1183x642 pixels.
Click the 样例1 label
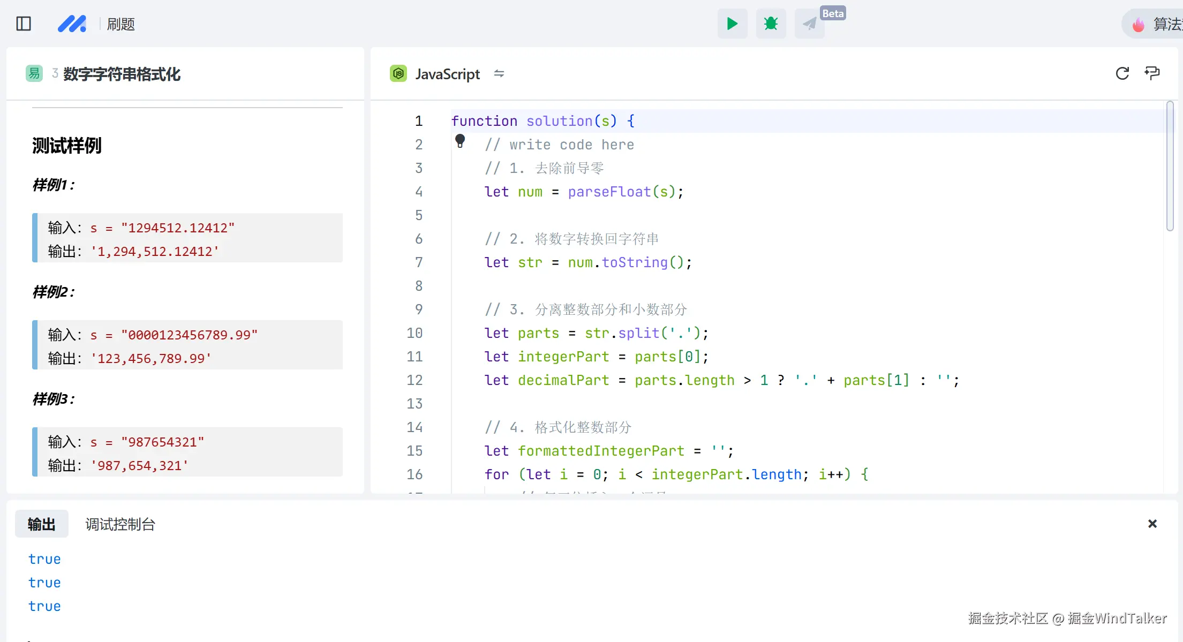54,185
